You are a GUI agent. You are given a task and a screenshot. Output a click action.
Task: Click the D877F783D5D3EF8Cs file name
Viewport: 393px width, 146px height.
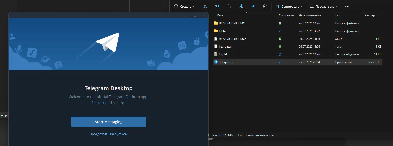point(232,39)
